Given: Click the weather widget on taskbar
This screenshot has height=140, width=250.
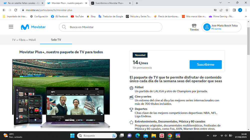Looking at the screenshot, I should [13, 136].
